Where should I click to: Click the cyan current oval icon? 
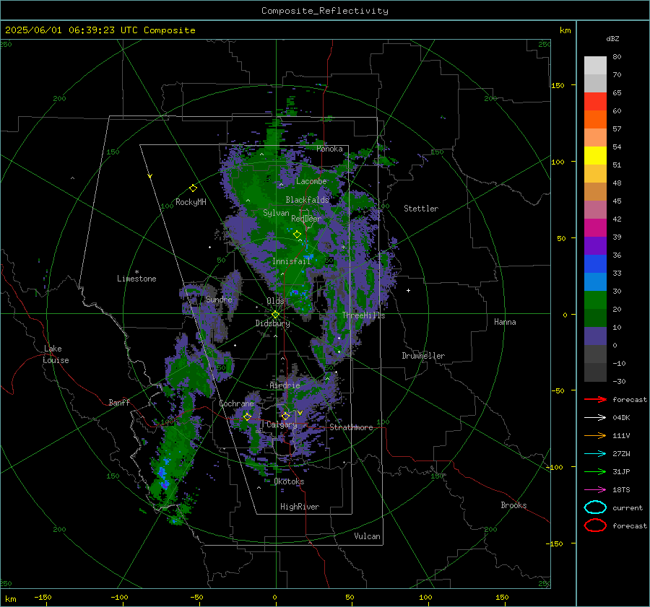[x=595, y=507]
